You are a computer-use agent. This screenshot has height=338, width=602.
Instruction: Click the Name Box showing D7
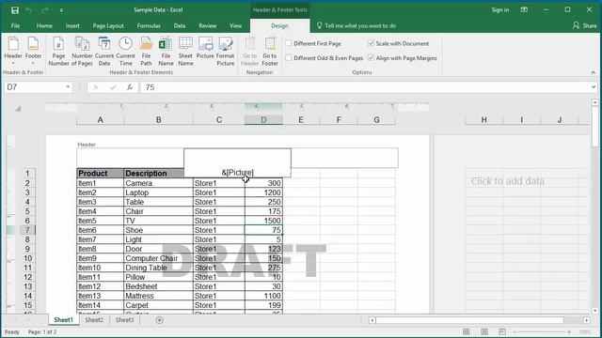35,87
